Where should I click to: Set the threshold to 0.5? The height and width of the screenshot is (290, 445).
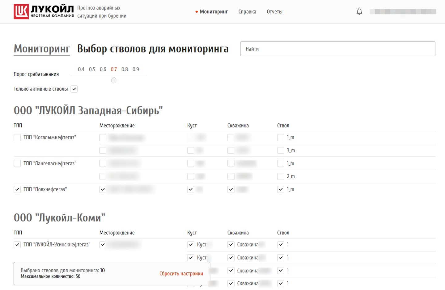92,69
